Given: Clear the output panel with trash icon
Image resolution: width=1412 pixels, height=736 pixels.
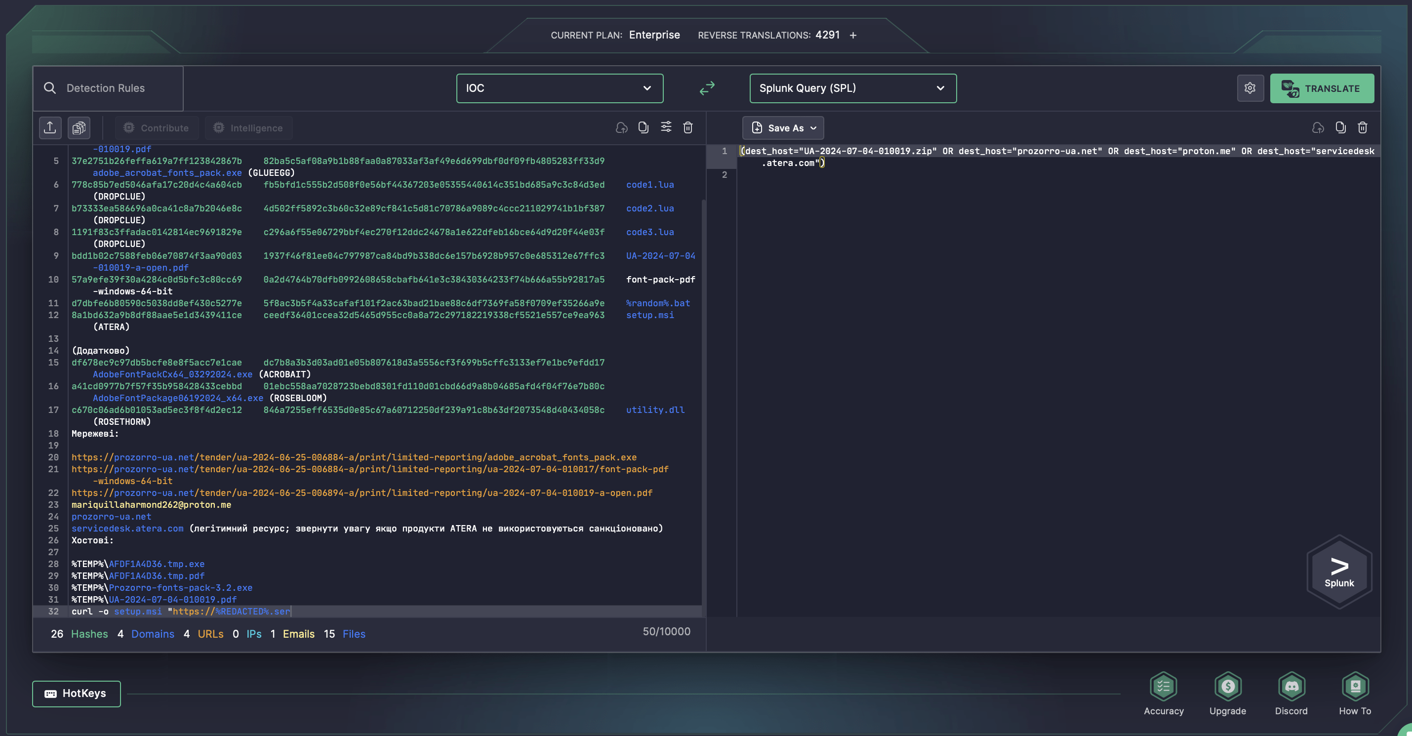Looking at the screenshot, I should [x=1362, y=128].
